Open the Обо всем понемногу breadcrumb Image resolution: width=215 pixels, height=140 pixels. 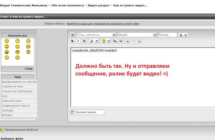click(x=67, y=5)
